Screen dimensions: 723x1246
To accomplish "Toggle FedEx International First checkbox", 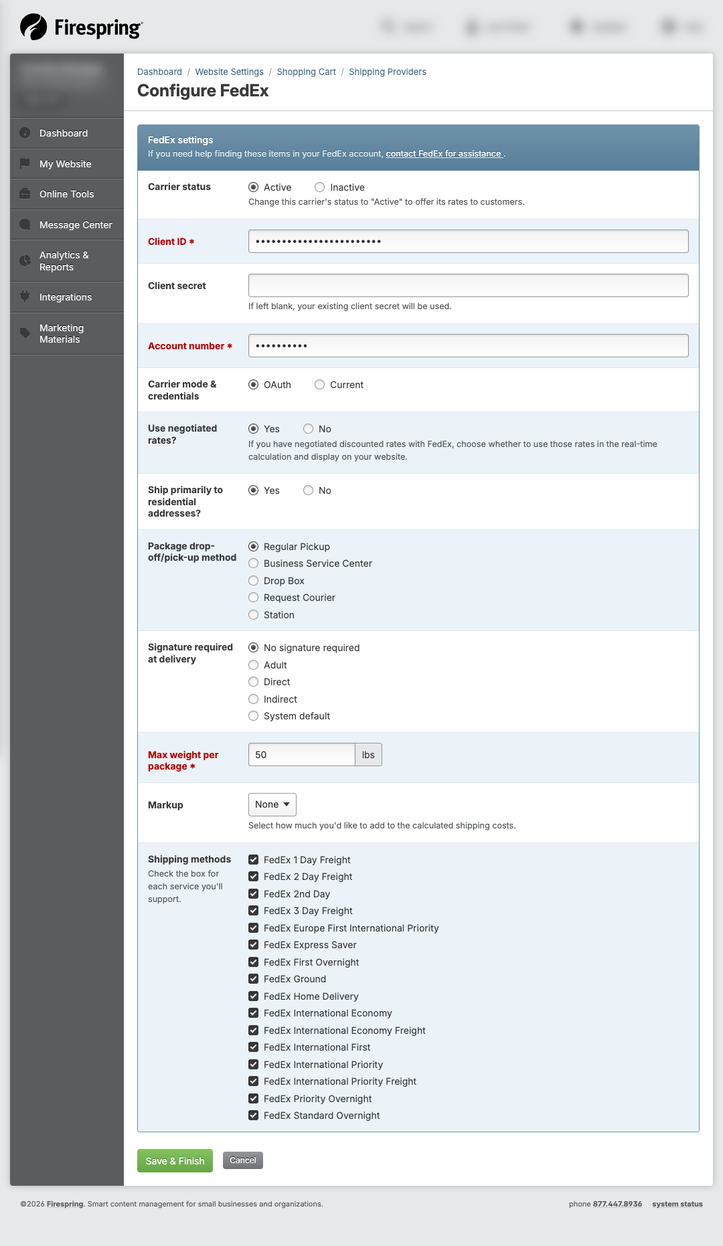I will point(253,1047).
